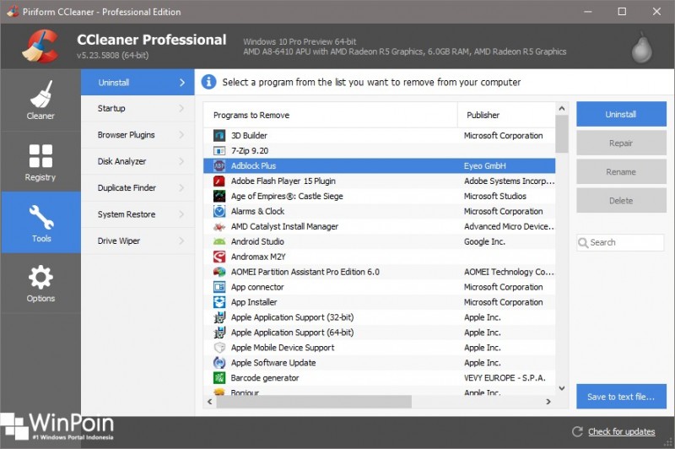Screen dimensions: 675x449
Task: Click the 7-Zip 9.20 icon
Action: pos(219,151)
